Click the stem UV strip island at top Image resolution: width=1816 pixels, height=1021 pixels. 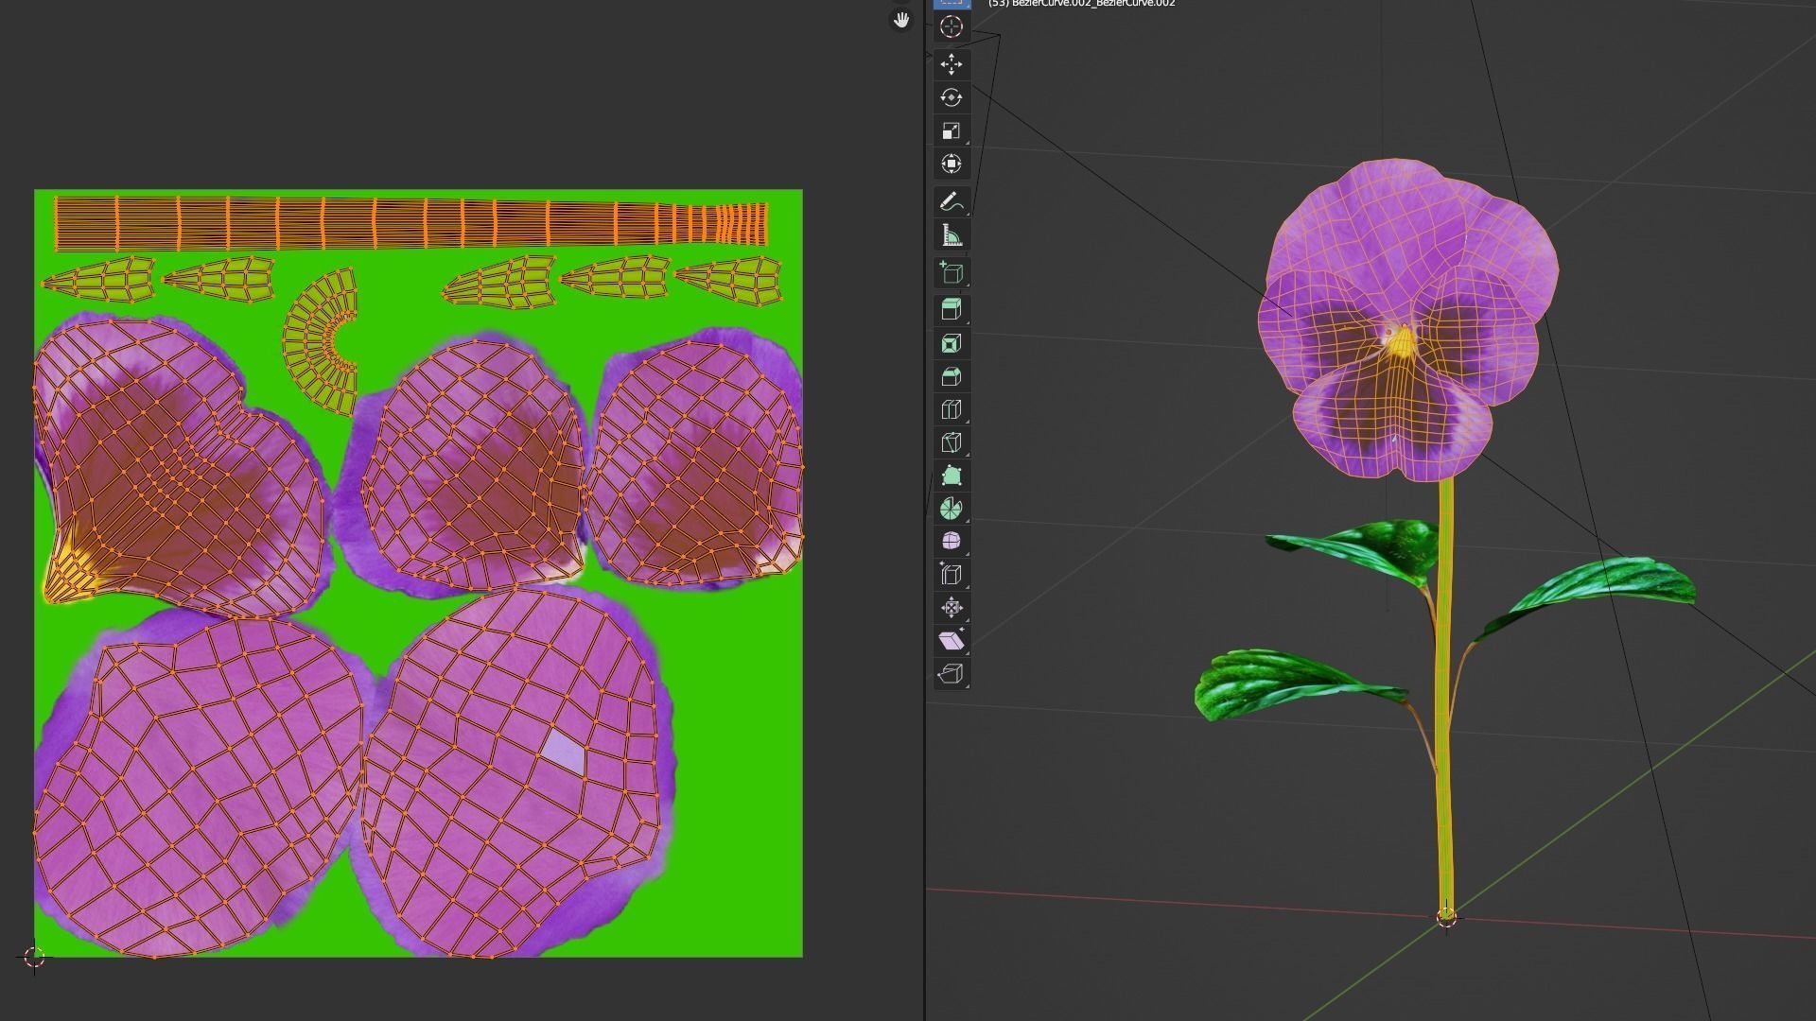411,224
